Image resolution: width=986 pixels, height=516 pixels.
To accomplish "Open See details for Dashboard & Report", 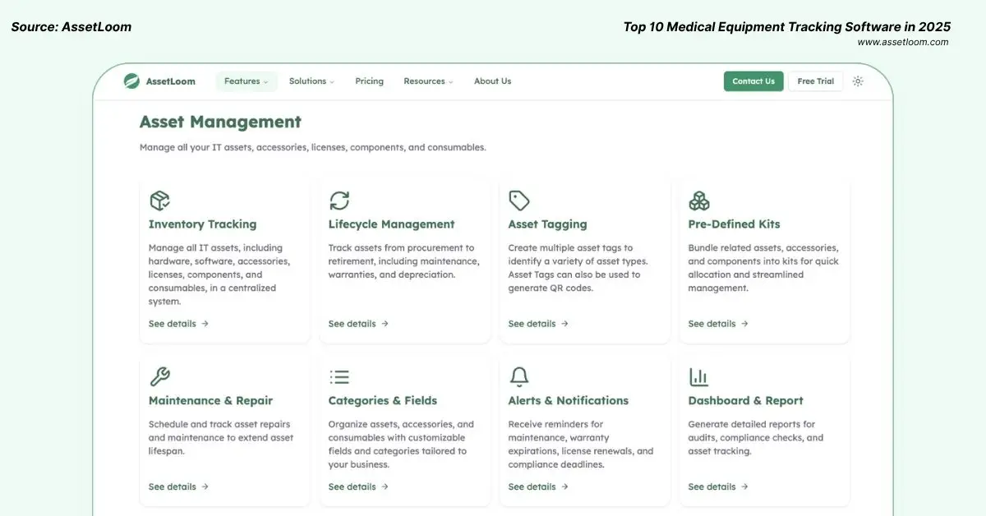I will pos(718,486).
